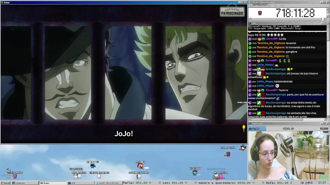
Task: Open the Exibir menu in Notepad
Action: [x=275, y=6]
